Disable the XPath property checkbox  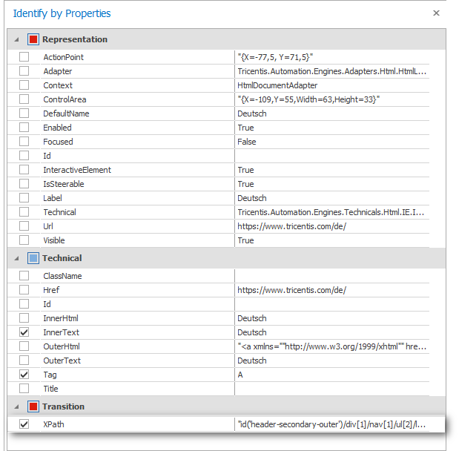pos(24,424)
